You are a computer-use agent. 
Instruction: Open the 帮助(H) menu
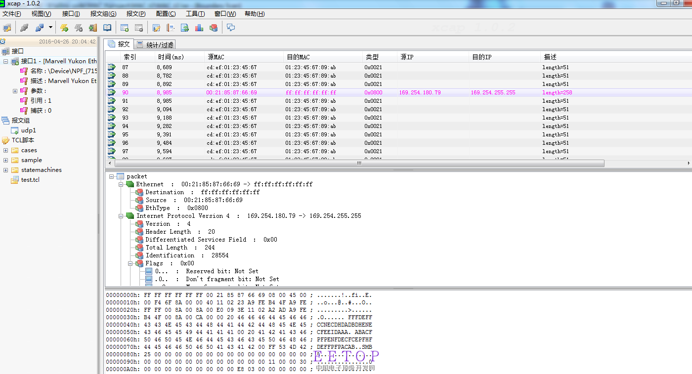(255, 14)
